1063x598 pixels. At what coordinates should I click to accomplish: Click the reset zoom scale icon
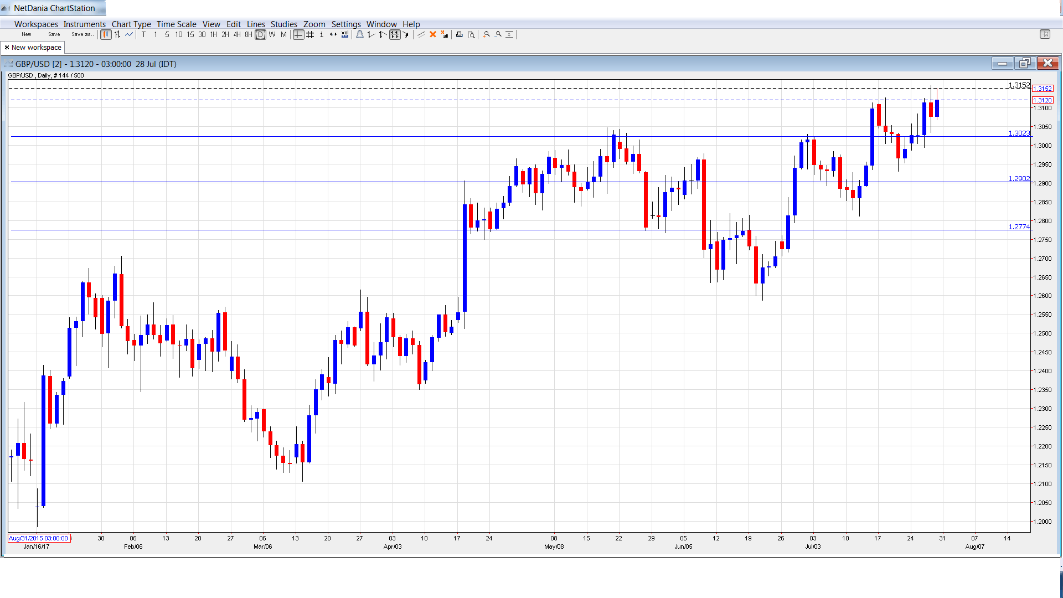pyautogui.click(x=510, y=34)
